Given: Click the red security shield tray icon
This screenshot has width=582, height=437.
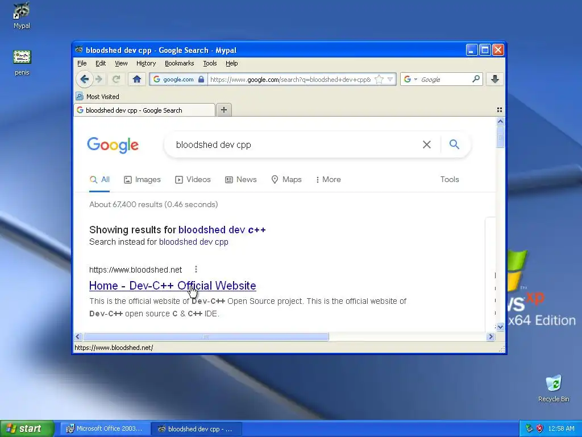Looking at the screenshot, I should pyautogui.click(x=540, y=428).
